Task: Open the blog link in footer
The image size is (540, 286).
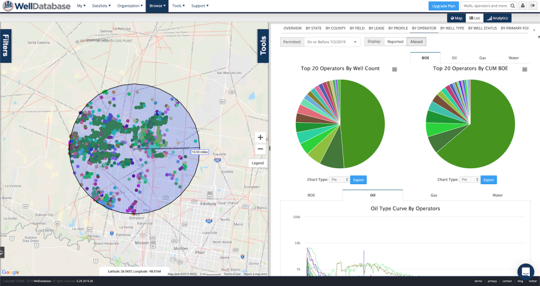Action: (x=520, y=281)
